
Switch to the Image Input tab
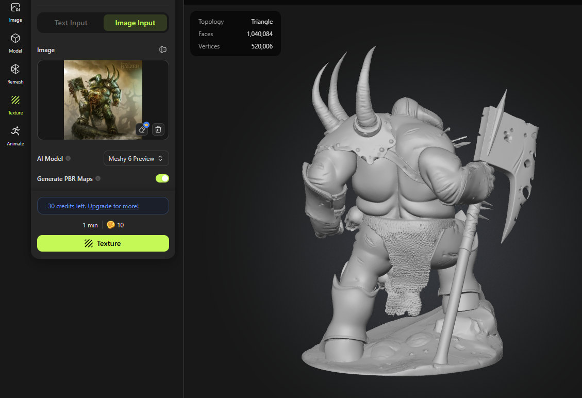point(135,23)
